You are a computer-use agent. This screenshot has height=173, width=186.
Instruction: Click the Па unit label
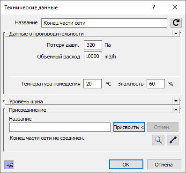tap(108, 45)
